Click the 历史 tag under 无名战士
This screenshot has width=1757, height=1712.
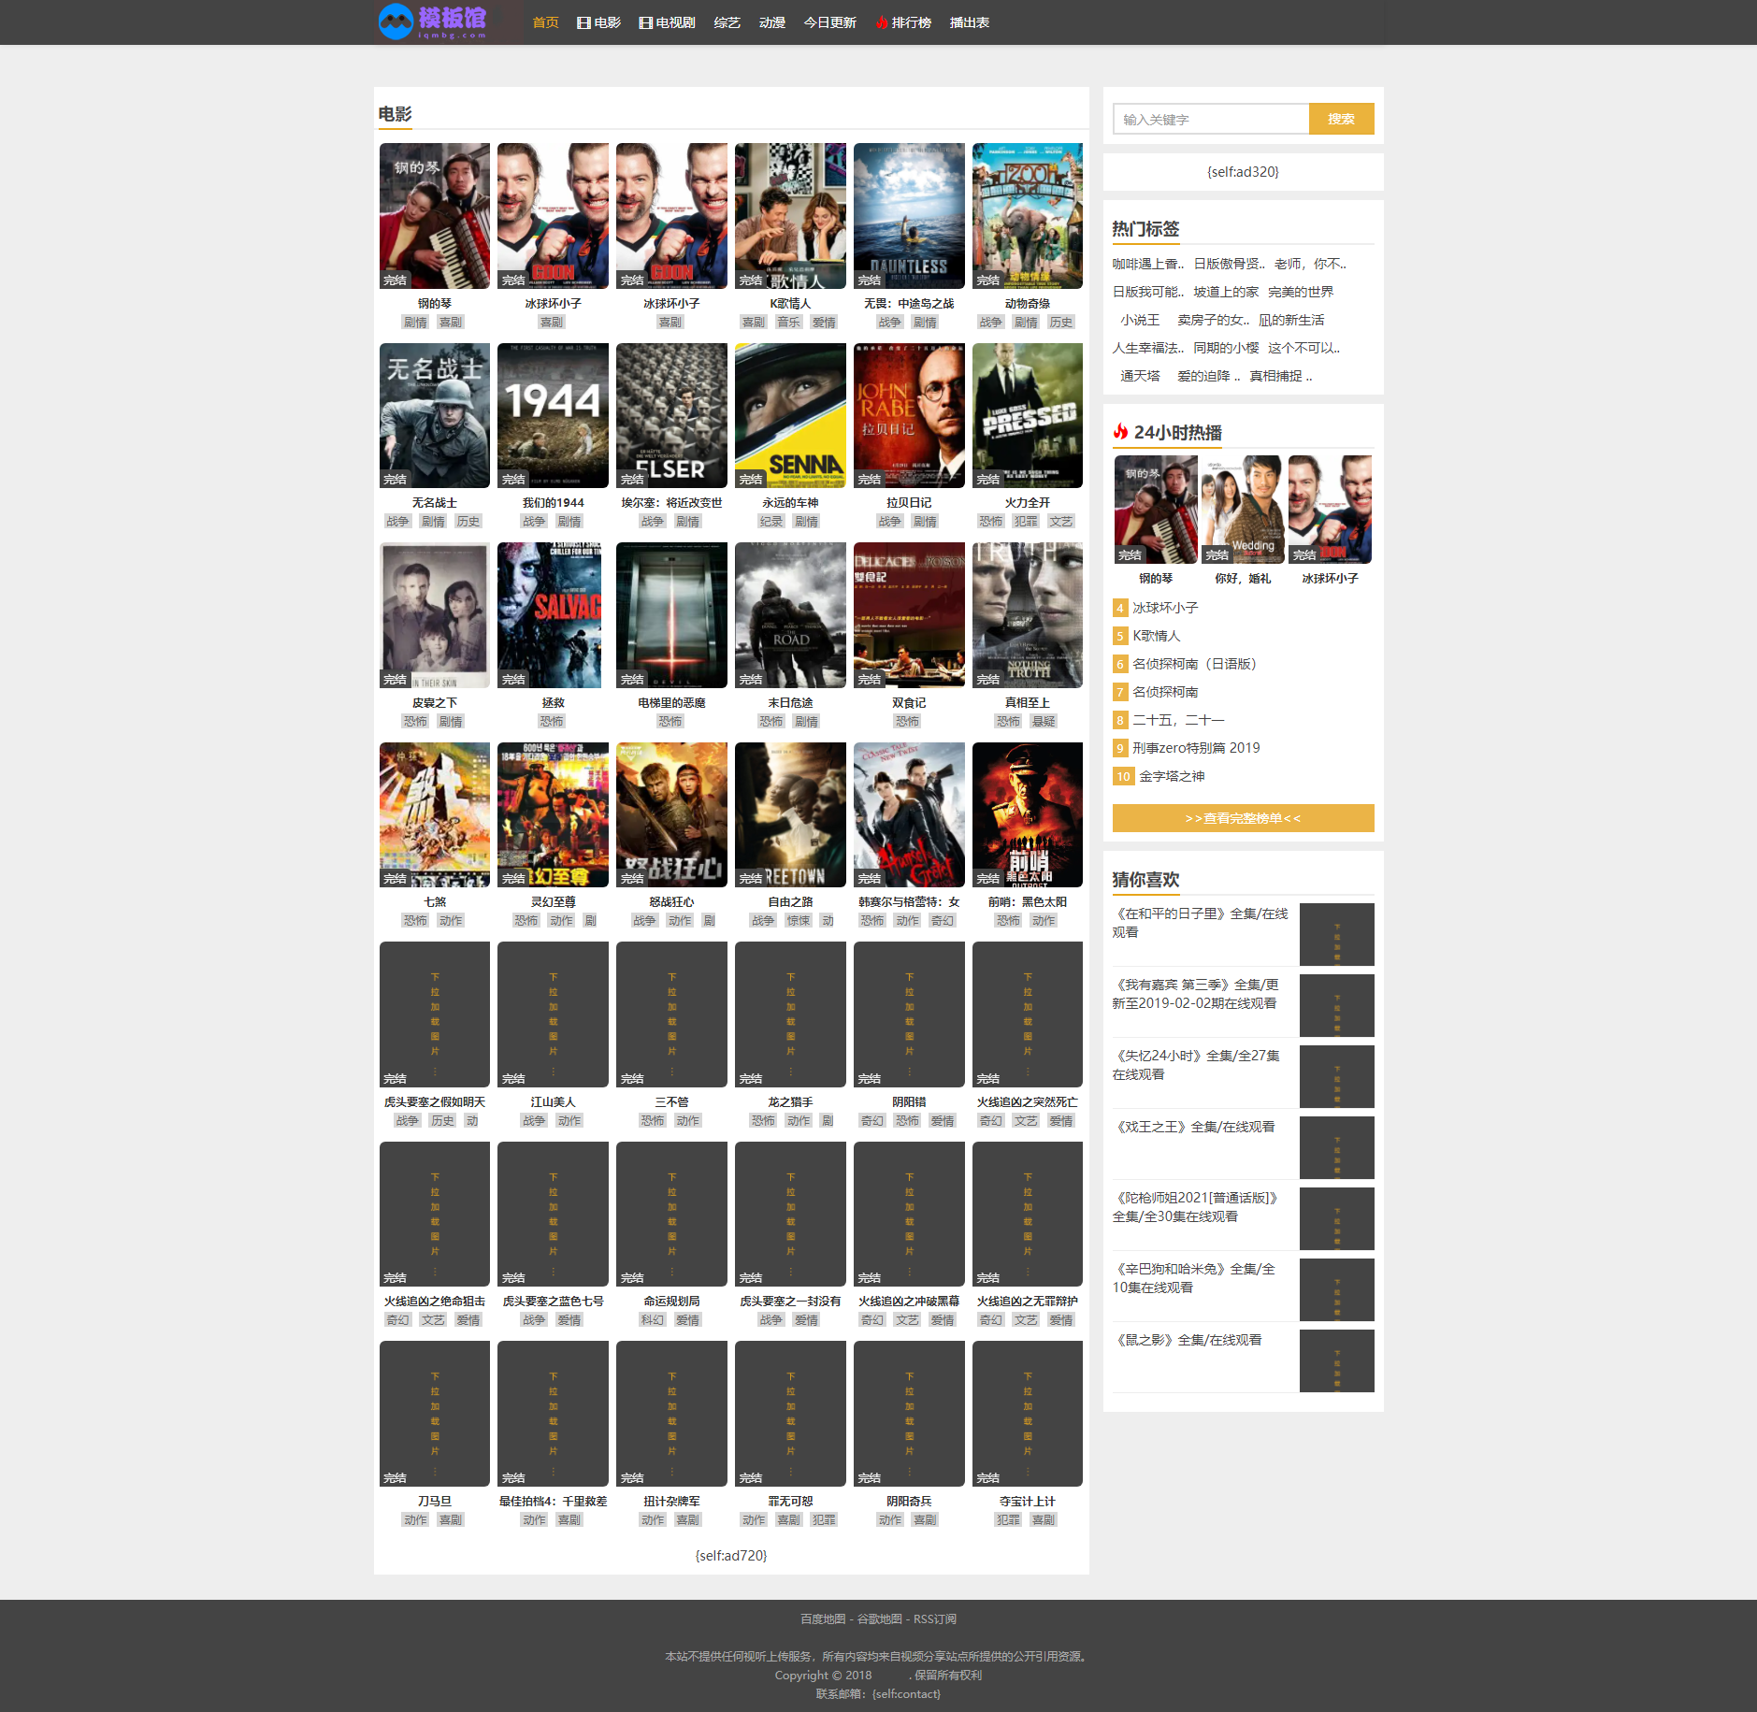click(468, 522)
